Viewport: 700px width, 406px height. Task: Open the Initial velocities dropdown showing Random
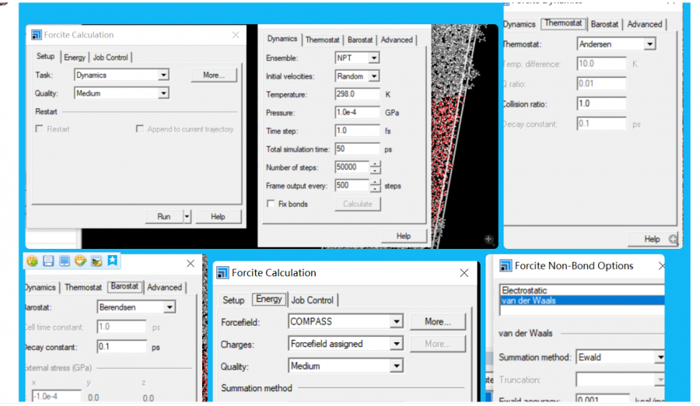click(x=374, y=76)
